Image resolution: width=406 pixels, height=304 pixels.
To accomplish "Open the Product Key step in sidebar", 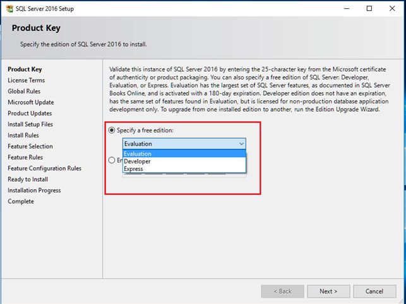I will [25, 69].
